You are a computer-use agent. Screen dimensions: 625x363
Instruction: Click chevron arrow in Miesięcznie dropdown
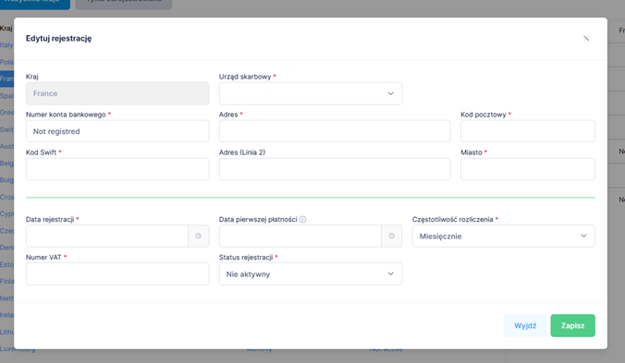(583, 236)
